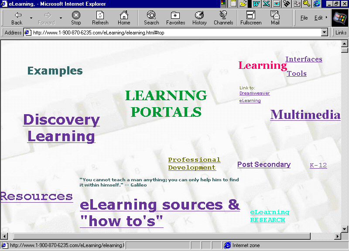This screenshot has width=349, height=251.
Task: Launch Word from the Office shortcut bar
Action: click(x=256, y=3)
